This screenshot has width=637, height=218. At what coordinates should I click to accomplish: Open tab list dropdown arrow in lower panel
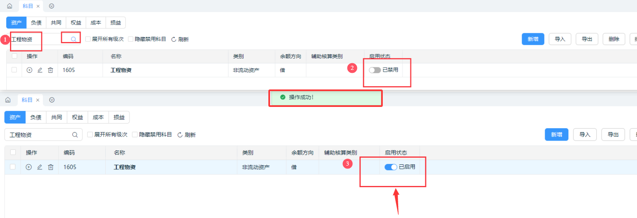pos(52,100)
